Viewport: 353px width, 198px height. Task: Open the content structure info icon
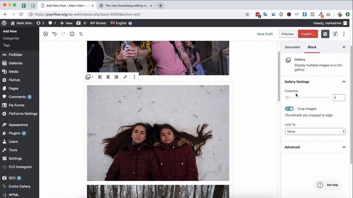point(72,34)
